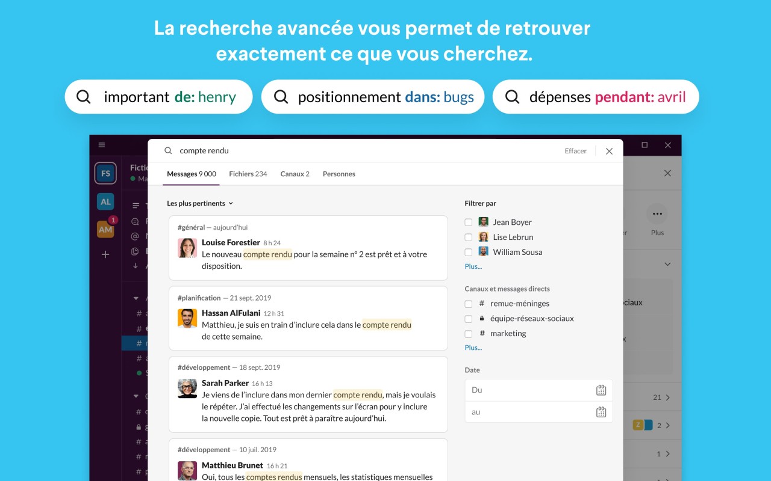Click inside the 'compte rendu' search field
Screen dimensions: 771x481
[x=205, y=151]
